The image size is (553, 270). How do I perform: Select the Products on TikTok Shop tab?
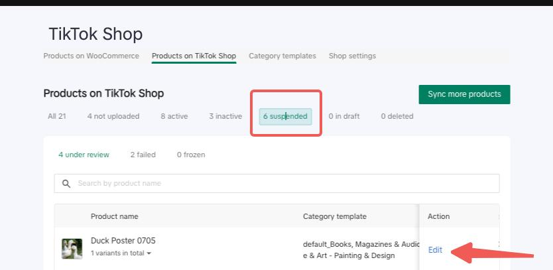click(x=194, y=56)
